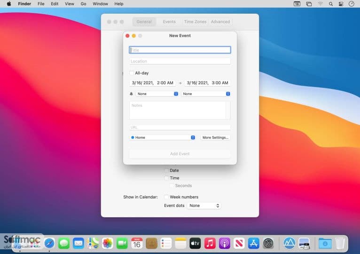
Task: Open Spotlight search magnifier
Action: coord(330,4)
